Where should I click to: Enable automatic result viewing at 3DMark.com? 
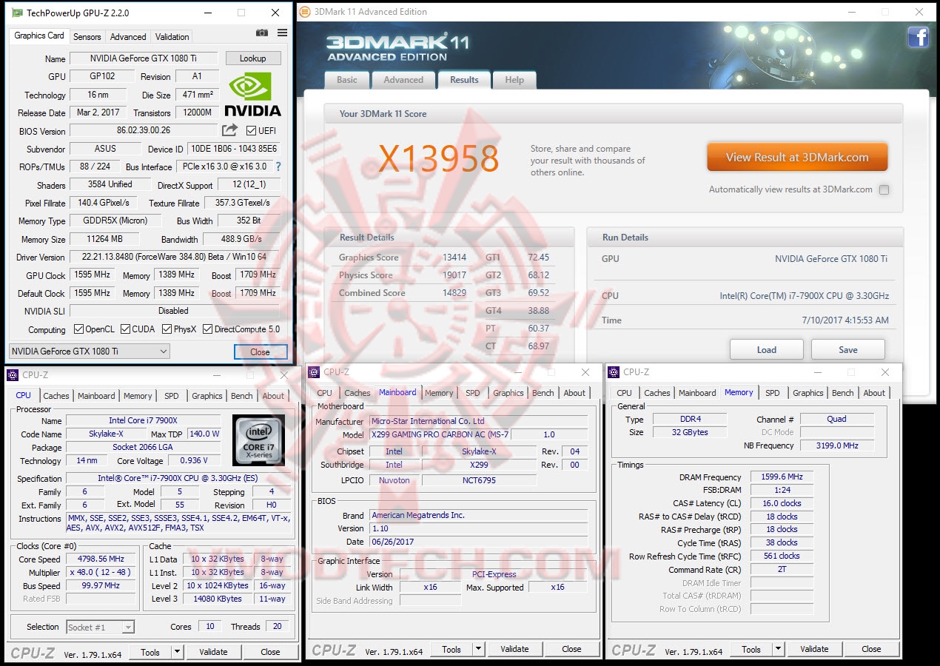(884, 189)
